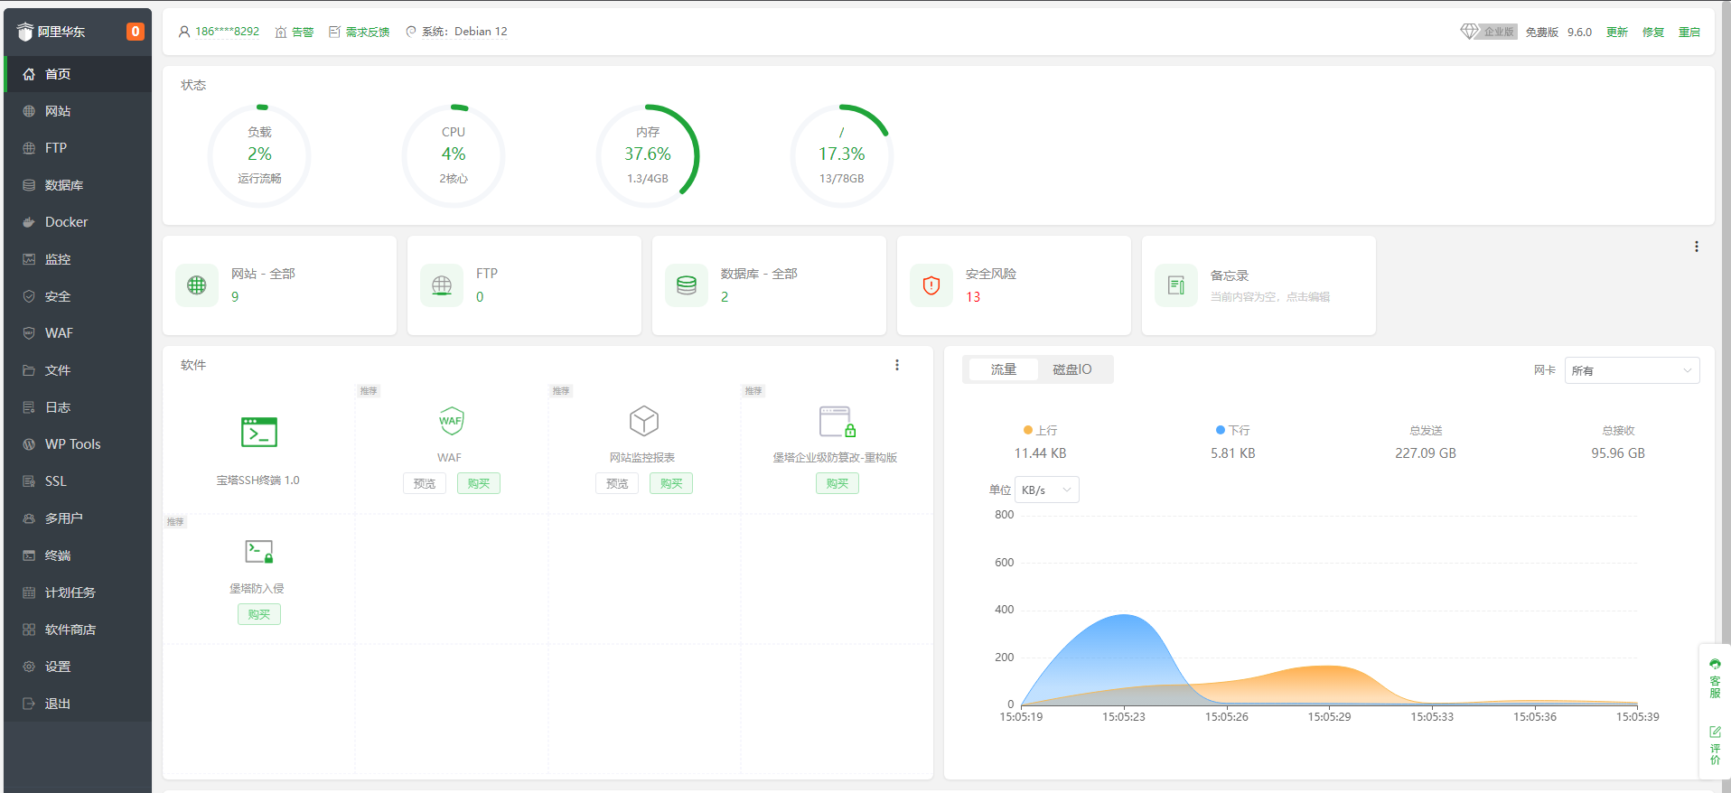Open the 首页 home menu item
The height and width of the screenshot is (793, 1731).
78,74
